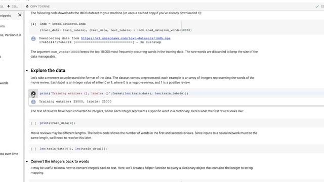Click the Explore the data heading text

tap(48, 70)
